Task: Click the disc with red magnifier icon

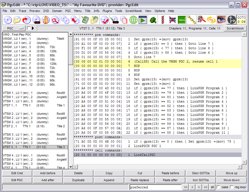Action: pos(55,20)
